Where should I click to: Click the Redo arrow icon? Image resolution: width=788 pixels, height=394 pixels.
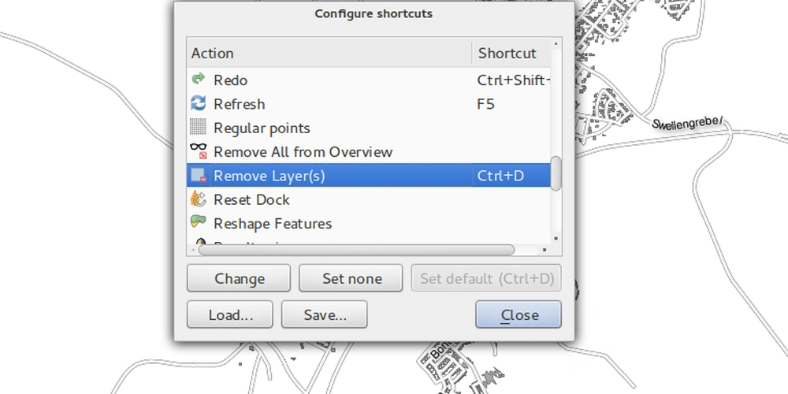pyautogui.click(x=199, y=79)
